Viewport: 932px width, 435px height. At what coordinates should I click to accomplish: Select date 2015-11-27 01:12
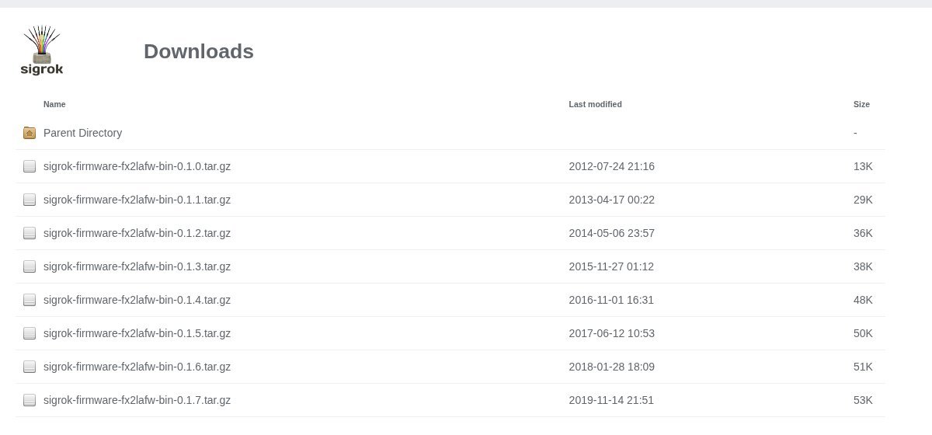point(611,266)
